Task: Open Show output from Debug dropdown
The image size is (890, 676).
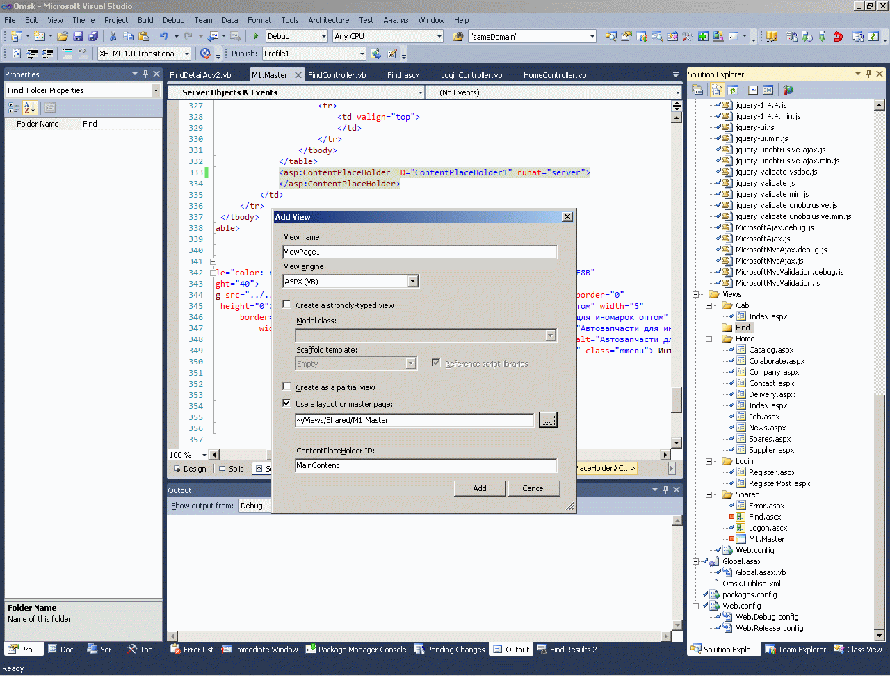Action: [255, 506]
